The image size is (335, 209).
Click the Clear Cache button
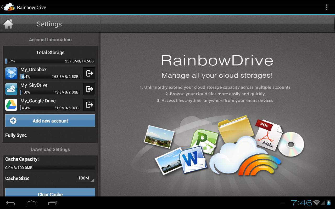tap(50, 193)
